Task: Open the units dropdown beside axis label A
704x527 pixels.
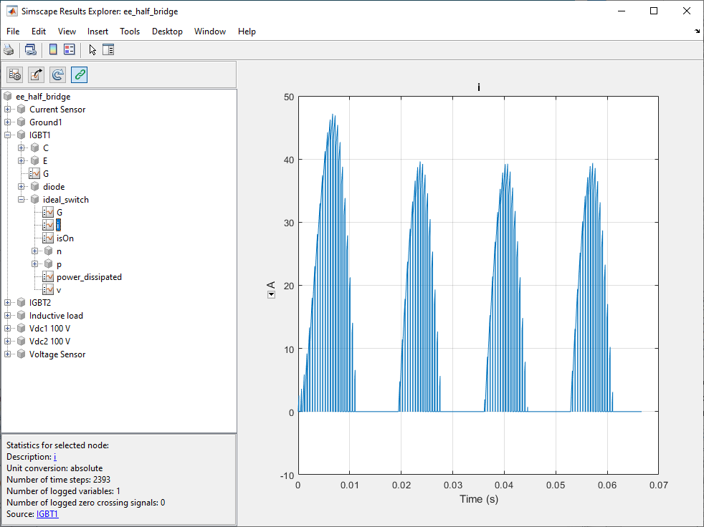Action: click(x=271, y=294)
